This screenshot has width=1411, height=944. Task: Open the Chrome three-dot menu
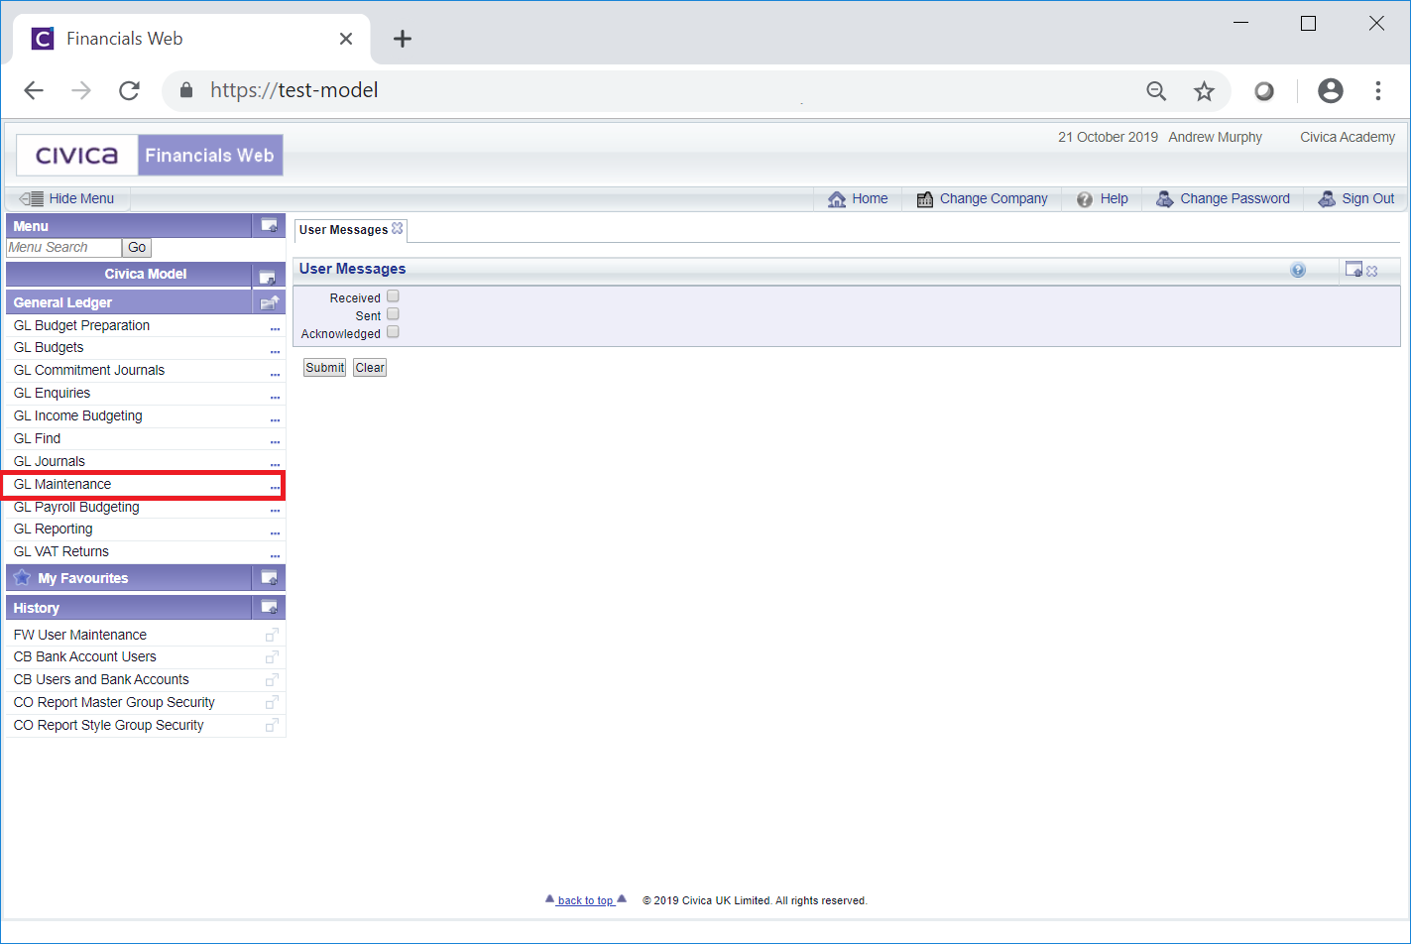(x=1378, y=90)
